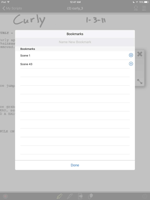The height and width of the screenshot is (200, 150).
Task: Tap the Bookmarks section header
Action: tap(28, 49)
